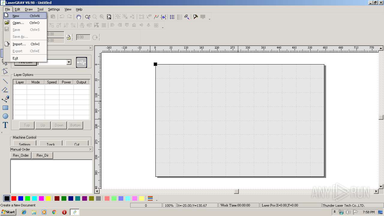Click the zoom in magnifier icon
Viewport: 384px width, 216px height.
(x=88, y=17)
